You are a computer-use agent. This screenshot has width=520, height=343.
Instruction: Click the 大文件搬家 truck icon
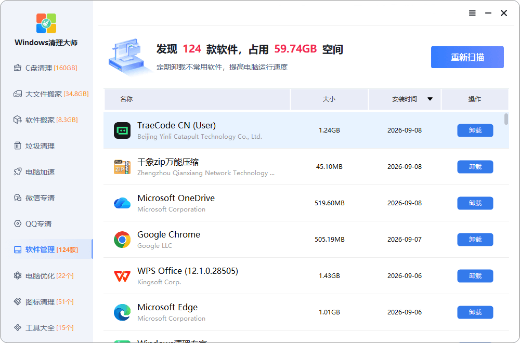pos(18,94)
